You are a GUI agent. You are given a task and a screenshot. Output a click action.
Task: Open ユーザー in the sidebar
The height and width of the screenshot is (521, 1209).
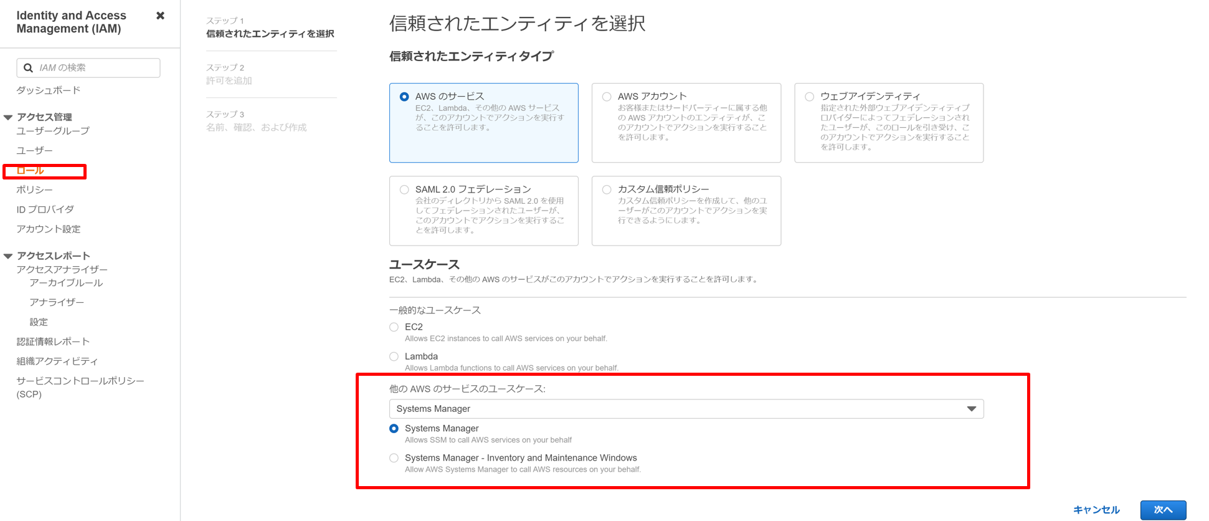[x=35, y=150]
